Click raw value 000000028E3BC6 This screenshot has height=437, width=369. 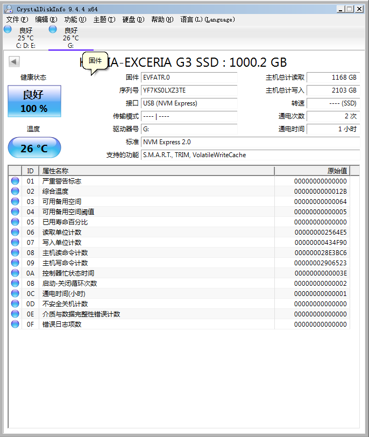(x=321, y=253)
